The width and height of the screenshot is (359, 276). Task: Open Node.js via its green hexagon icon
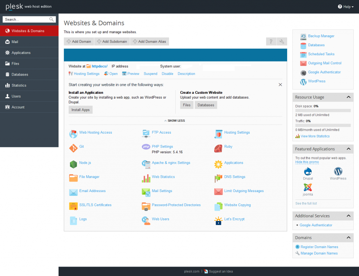(x=73, y=164)
